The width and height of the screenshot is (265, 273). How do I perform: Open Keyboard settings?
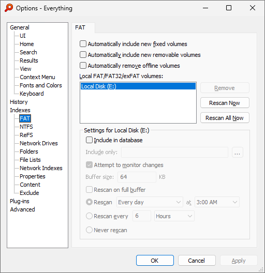point(32,94)
